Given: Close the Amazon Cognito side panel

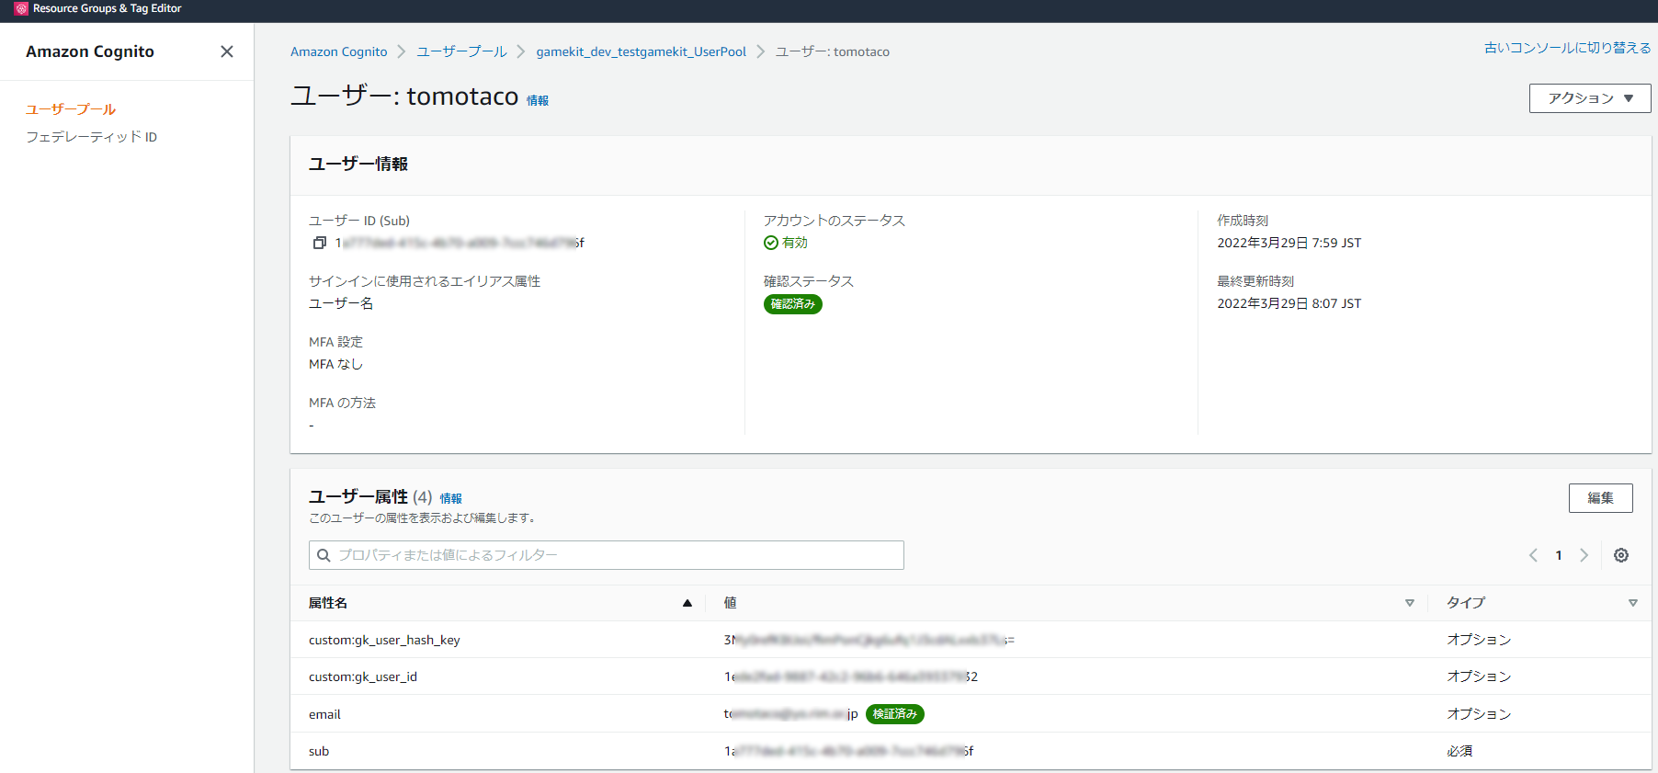Looking at the screenshot, I should (227, 51).
